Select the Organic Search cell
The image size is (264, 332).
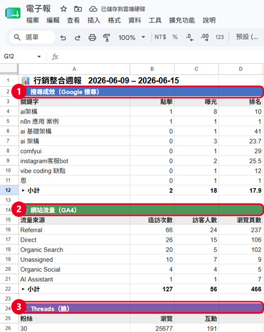click(x=74, y=250)
